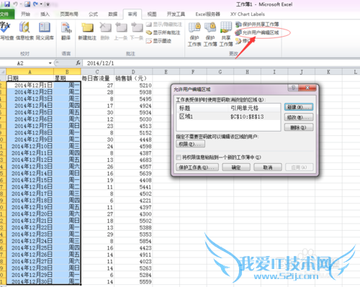Click the 权限(P)... button
Image resolution: width=360 pixels, height=287 pixels.
190,144
